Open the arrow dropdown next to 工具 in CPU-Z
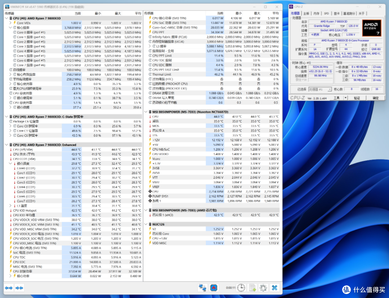The width and height of the screenshot is (389, 298). (x=345, y=98)
